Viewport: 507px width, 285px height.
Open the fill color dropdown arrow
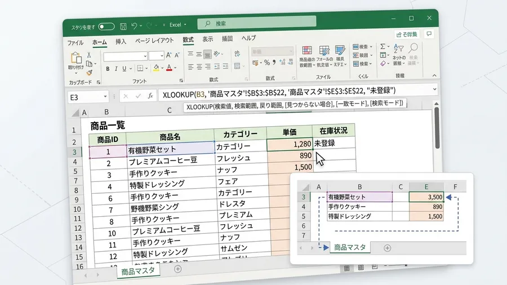[x=162, y=68]
